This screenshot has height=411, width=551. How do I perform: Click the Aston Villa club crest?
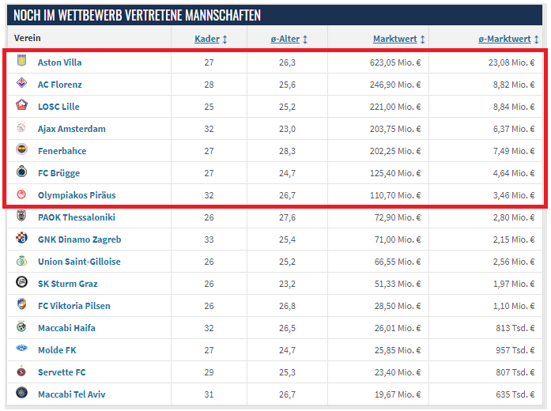(x=22, y=61)
